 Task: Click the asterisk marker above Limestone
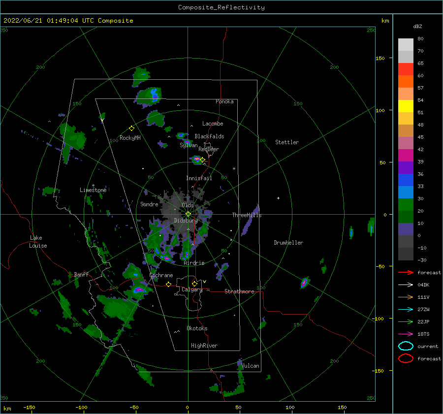(93, 186)
